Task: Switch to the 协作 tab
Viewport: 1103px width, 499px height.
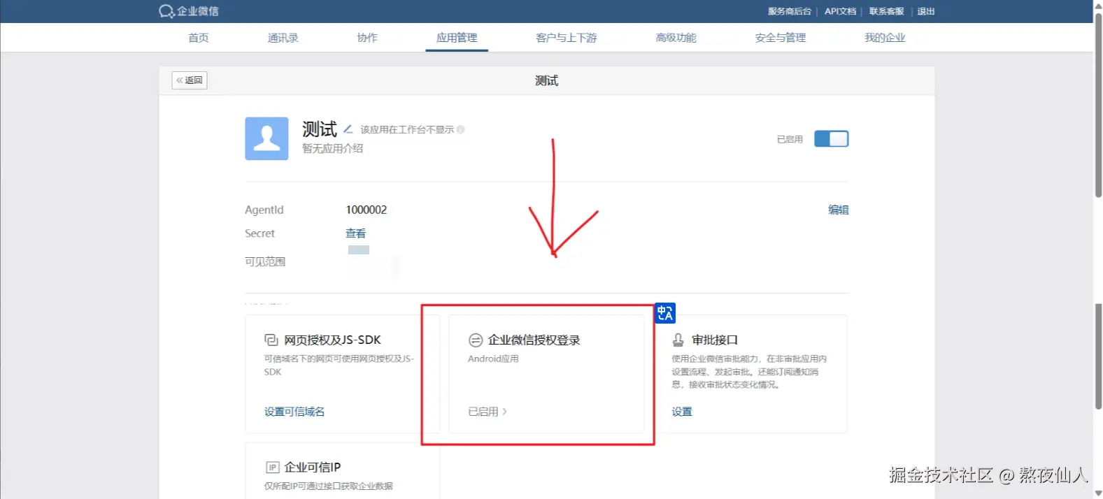Action: 367,38
